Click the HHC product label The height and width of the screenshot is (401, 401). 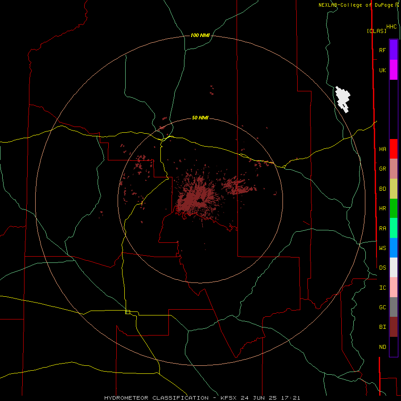coord(392,27)
